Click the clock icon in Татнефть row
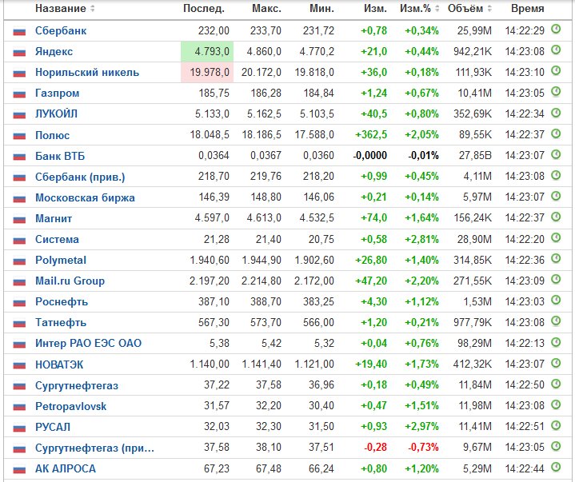This screenshot has height=482, width=575. 556,321
